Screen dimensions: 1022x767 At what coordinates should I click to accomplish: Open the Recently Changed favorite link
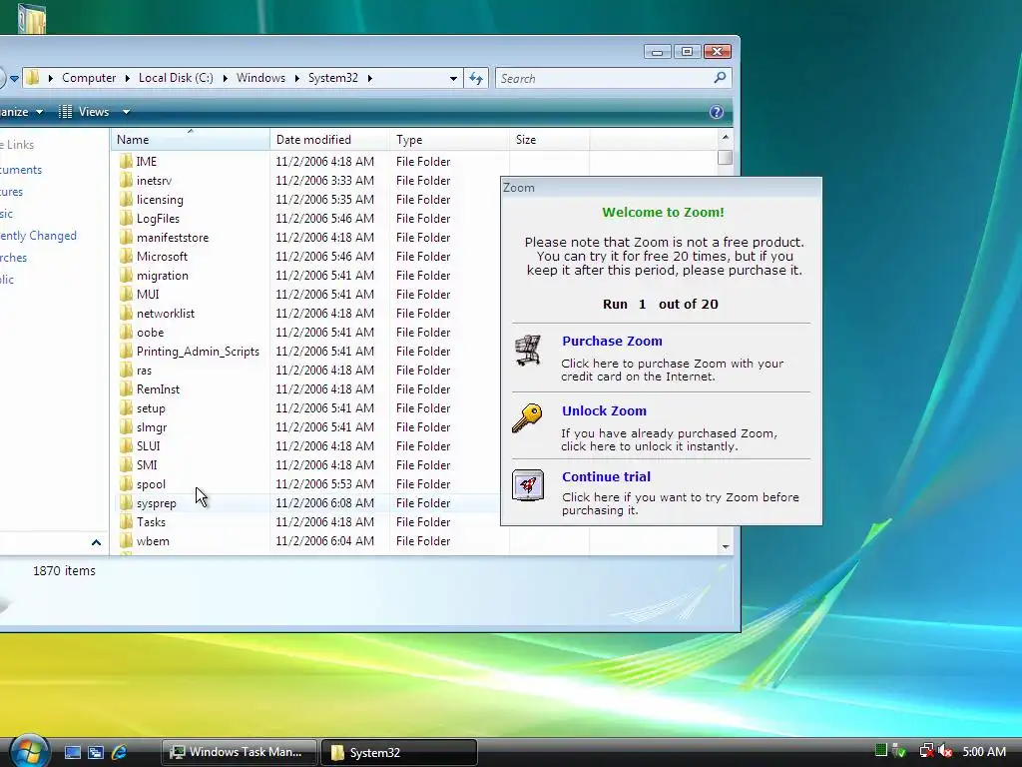[x=39, y=236]
